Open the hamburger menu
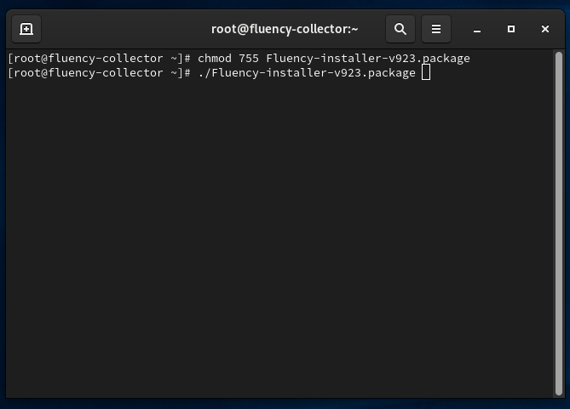Image resolution: width=570 pixels, height=409 pixels. [x=436, y=29]
